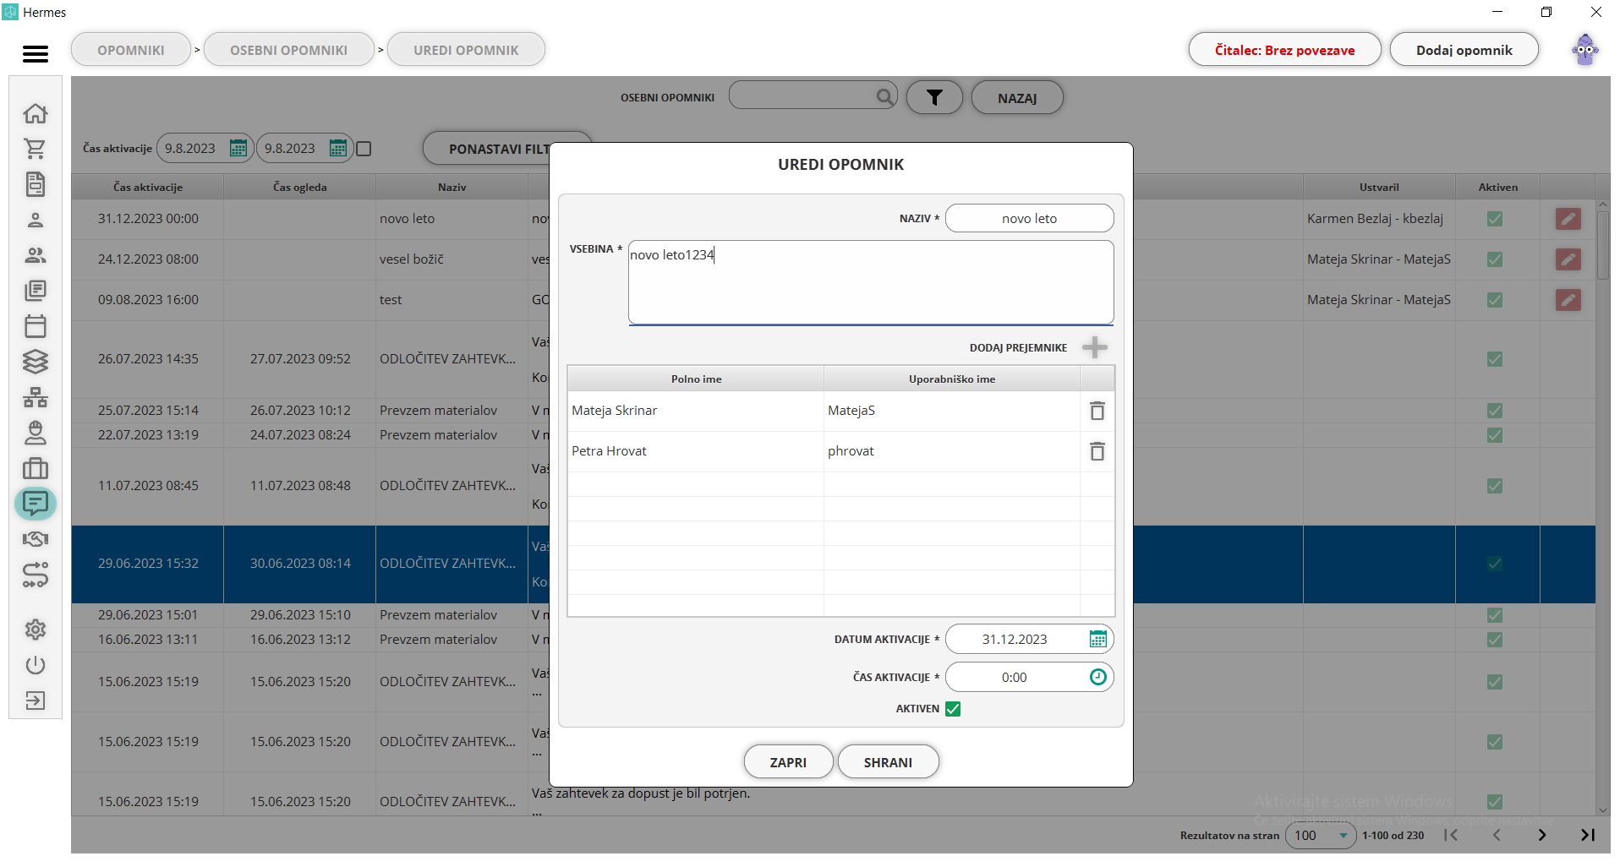This screenshot has height=867, width=1620.
Task: Go to the OPOMNIKI breadcrumb
Action: [x=131, y=50]
